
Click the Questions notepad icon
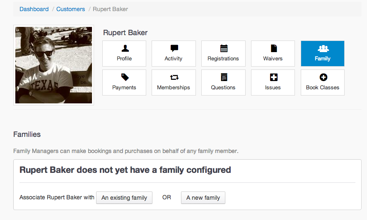[224, 77]
